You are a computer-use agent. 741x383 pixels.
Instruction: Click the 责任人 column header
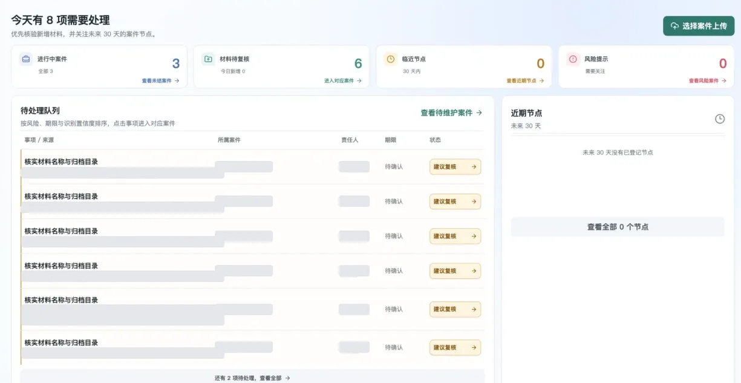coord(350,140)
